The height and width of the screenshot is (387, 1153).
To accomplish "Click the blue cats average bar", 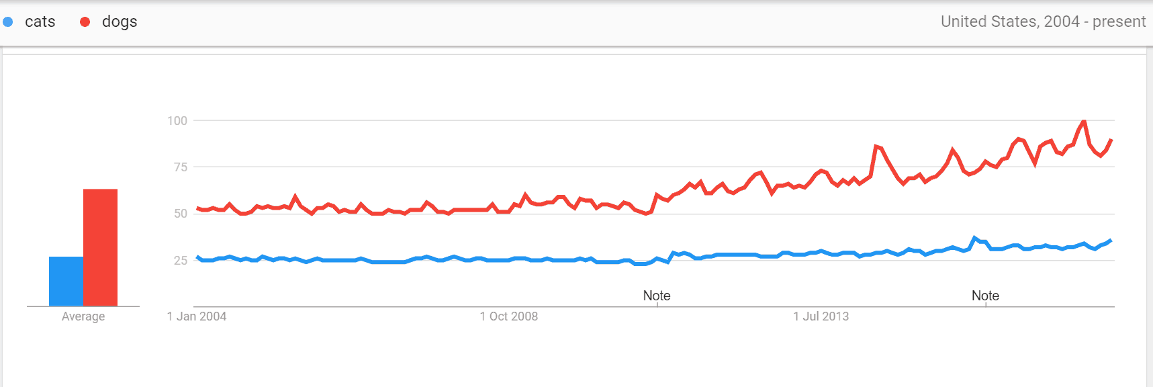I will click(66, 282).
